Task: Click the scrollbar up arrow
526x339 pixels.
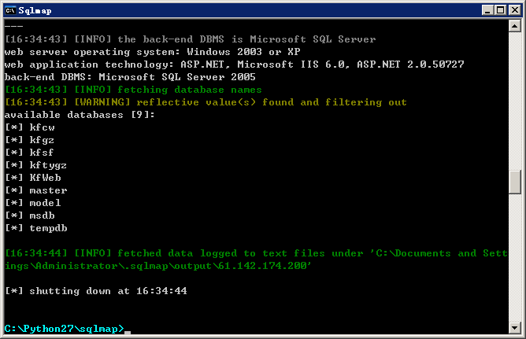Action: click(x=515, y=26)
